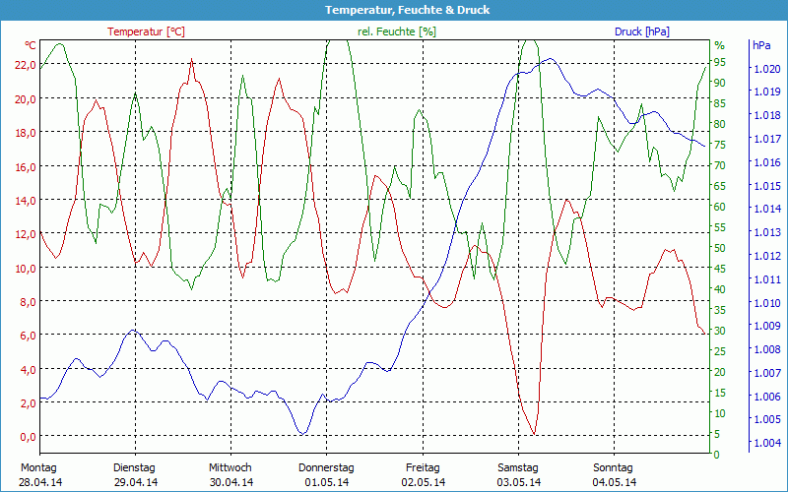
Task: Click the '1.020' pressure axis value
Action: (x=767, y=69)
